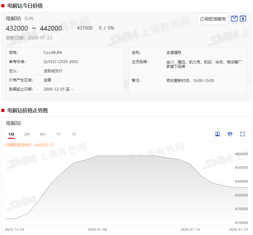The width and height of the screenshot is (253, 235).
Task: Select the 1M time range tab
Action: [11, 134]
